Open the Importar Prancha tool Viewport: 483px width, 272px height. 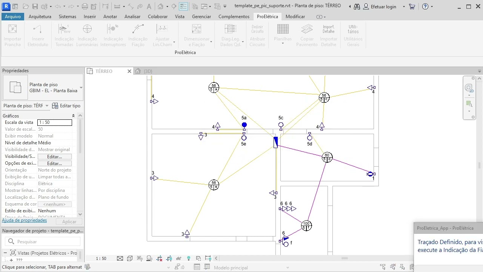click(x=12, y=35)
